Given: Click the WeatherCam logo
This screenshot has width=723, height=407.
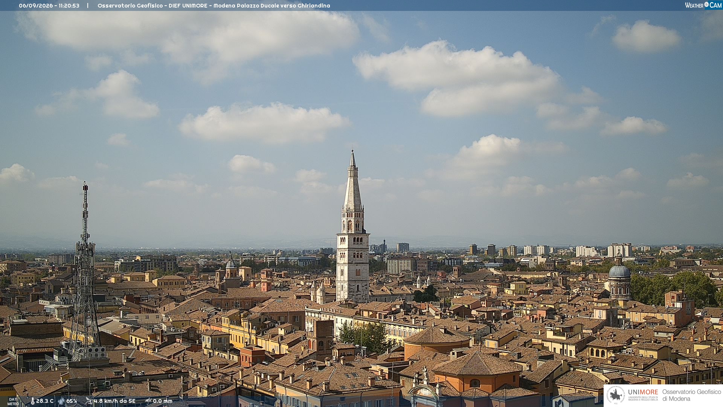Looking at the screenshot, I should 703,5.
